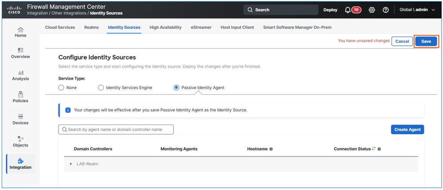Select the None service type

coord(61,87)
